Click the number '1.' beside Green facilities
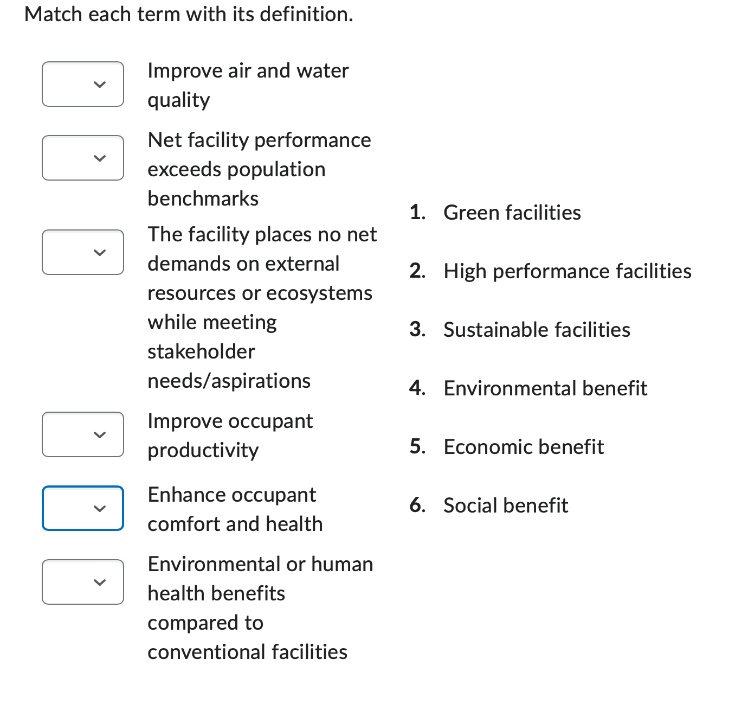Screen dimensions: 748x704 pyautogui.click(x=417, y=213)
